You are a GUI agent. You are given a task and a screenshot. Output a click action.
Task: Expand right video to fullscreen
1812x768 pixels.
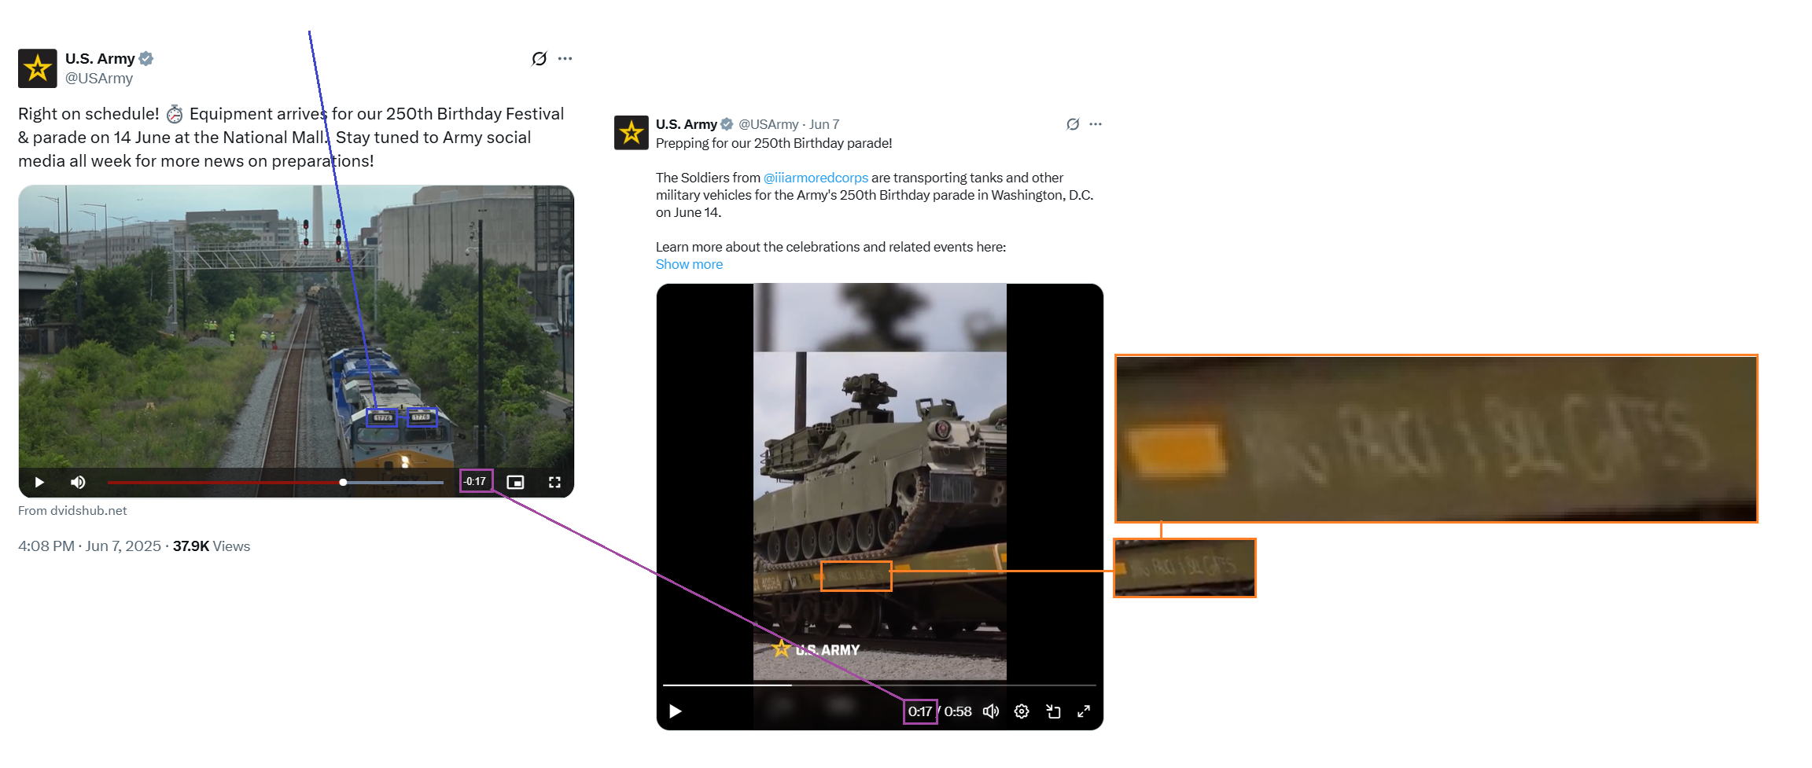[x=1084, y=711]
